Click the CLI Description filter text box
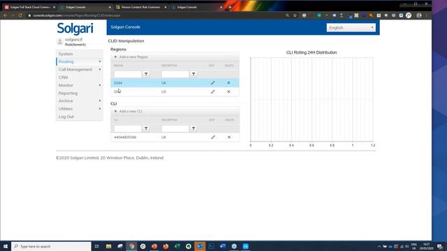The width and height of the screenshot is (447, 251). 175,128
